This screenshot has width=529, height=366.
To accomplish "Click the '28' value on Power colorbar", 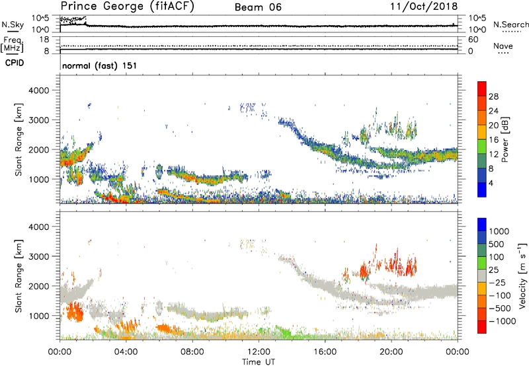I will tap(493, 96).
